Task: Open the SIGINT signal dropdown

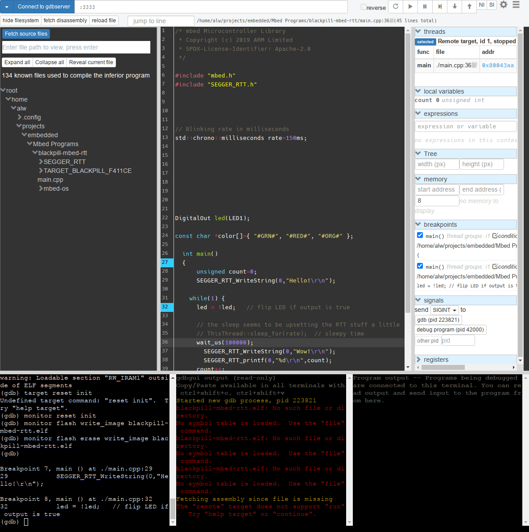Action: [x=445, y=310]
